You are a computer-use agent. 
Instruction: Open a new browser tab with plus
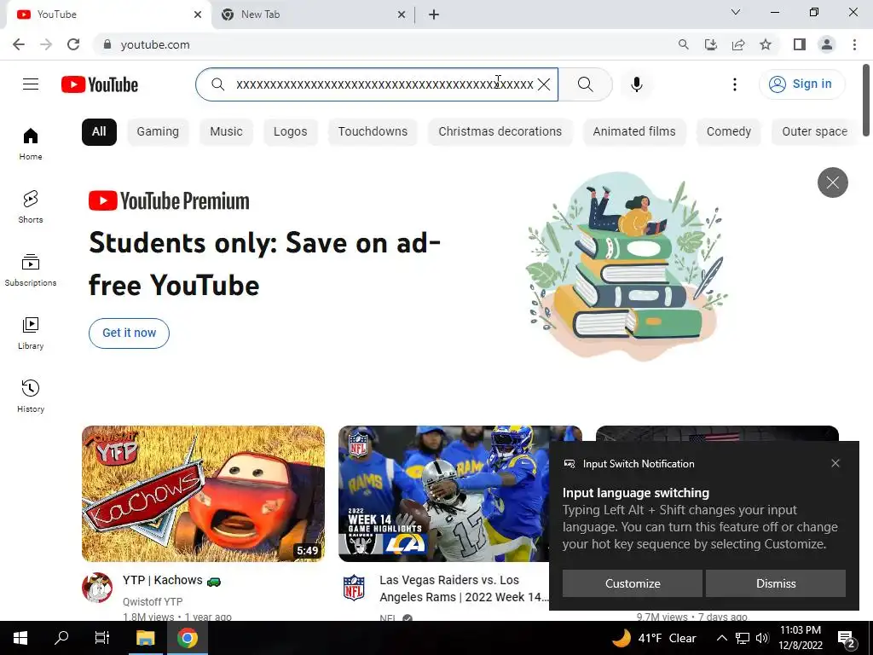(434, 14)
